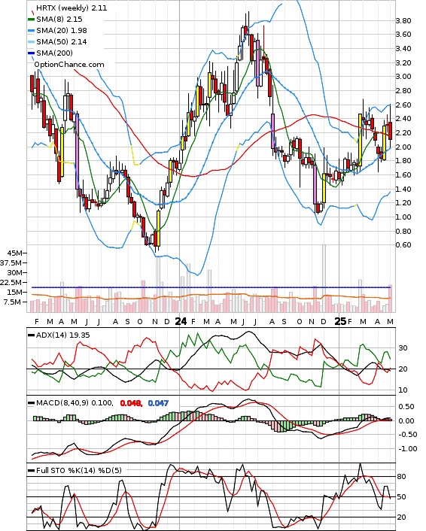Click the 3.80 price axis label

[403, 21]
